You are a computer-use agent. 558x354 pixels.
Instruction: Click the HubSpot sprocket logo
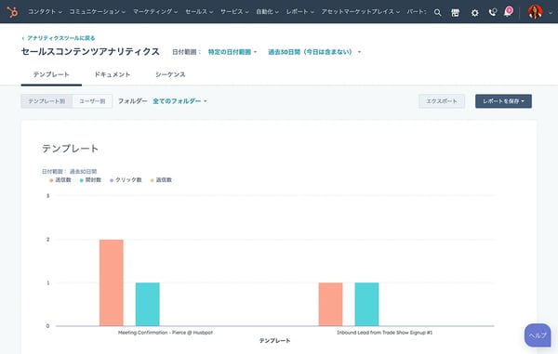pos(12,12)
